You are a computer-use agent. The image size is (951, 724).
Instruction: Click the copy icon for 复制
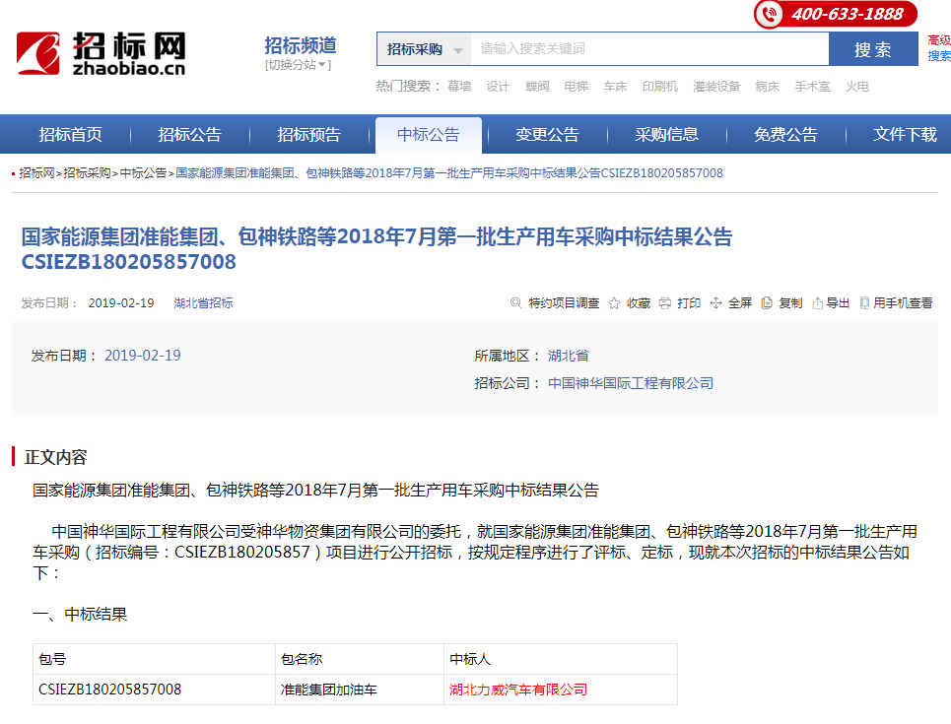click(767, 302)
